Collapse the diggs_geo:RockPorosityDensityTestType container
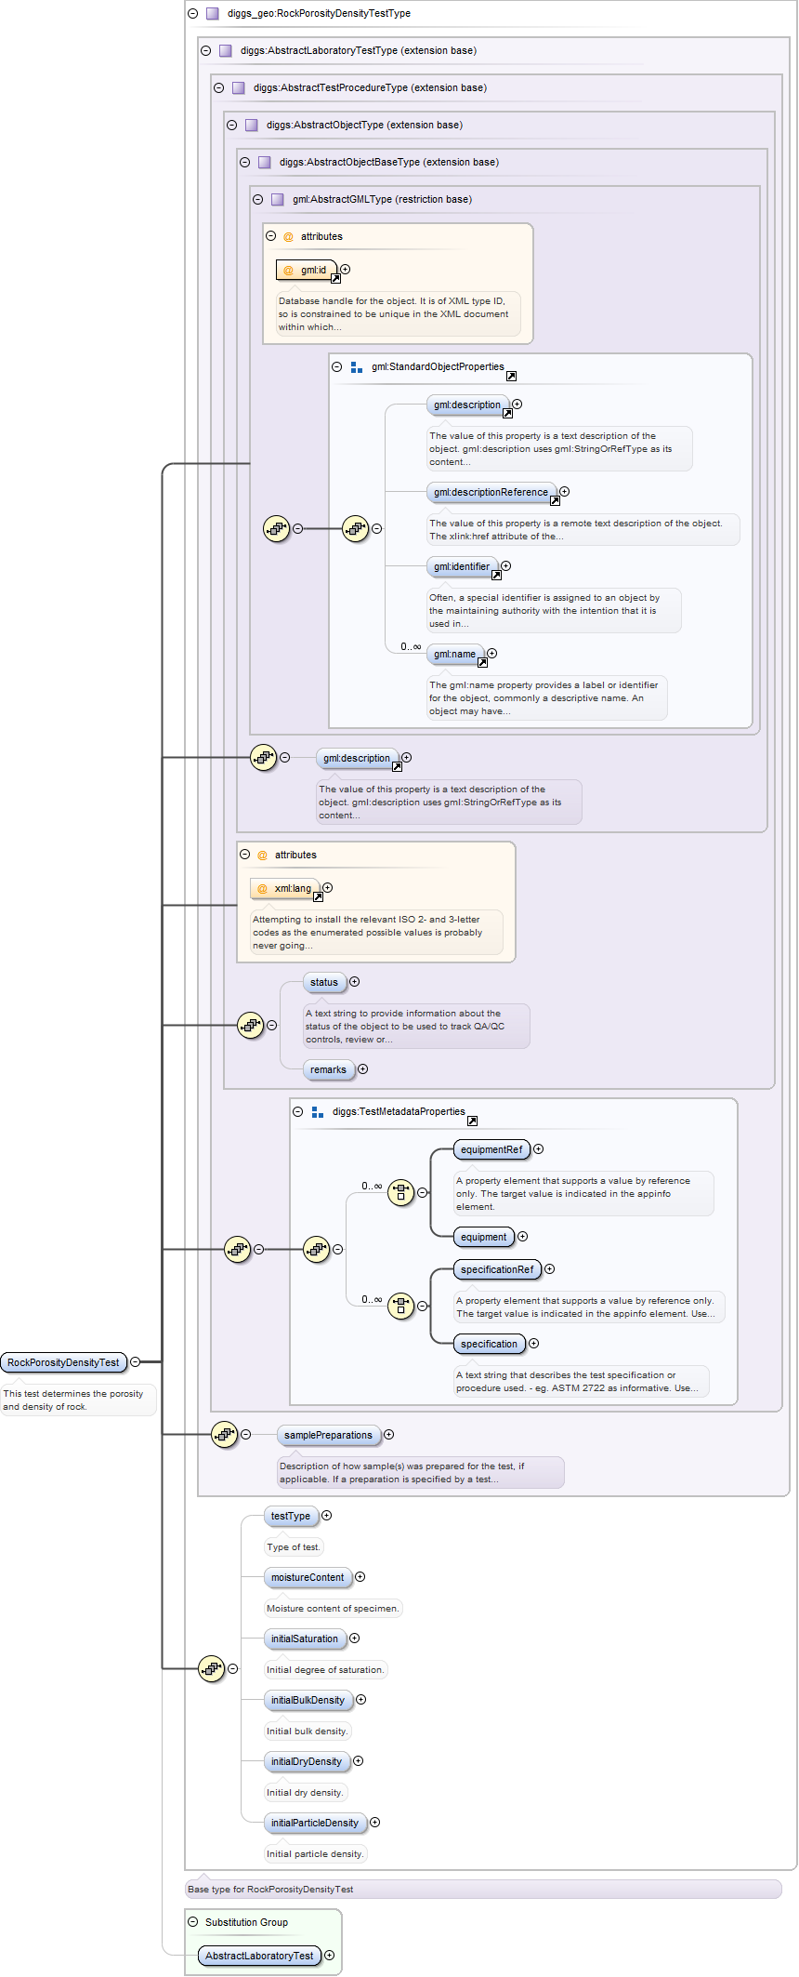The width and height of the screenshot is (799, 1977). (193, 13)
